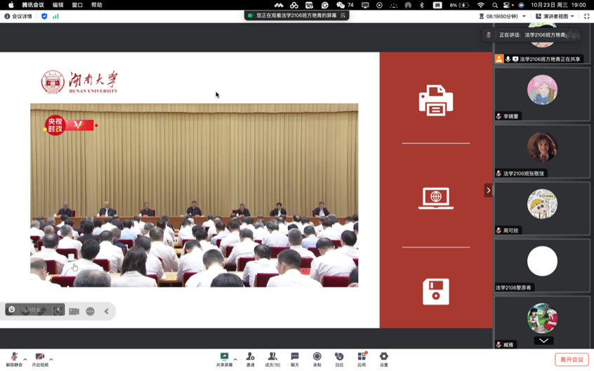This screenshot has height=371, width=594.
Task: Open the 应用 apps icon
Action: coord(362,357)
